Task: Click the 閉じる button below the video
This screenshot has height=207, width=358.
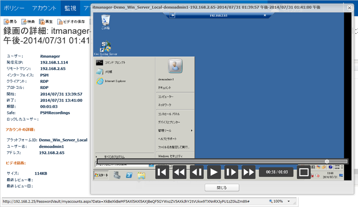Action: 222,188
